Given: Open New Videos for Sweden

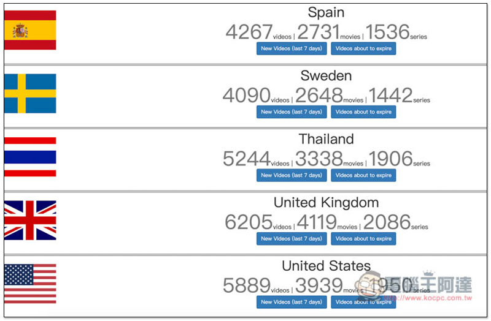Looking at the screenshot, I should click(x=292, y=112).
